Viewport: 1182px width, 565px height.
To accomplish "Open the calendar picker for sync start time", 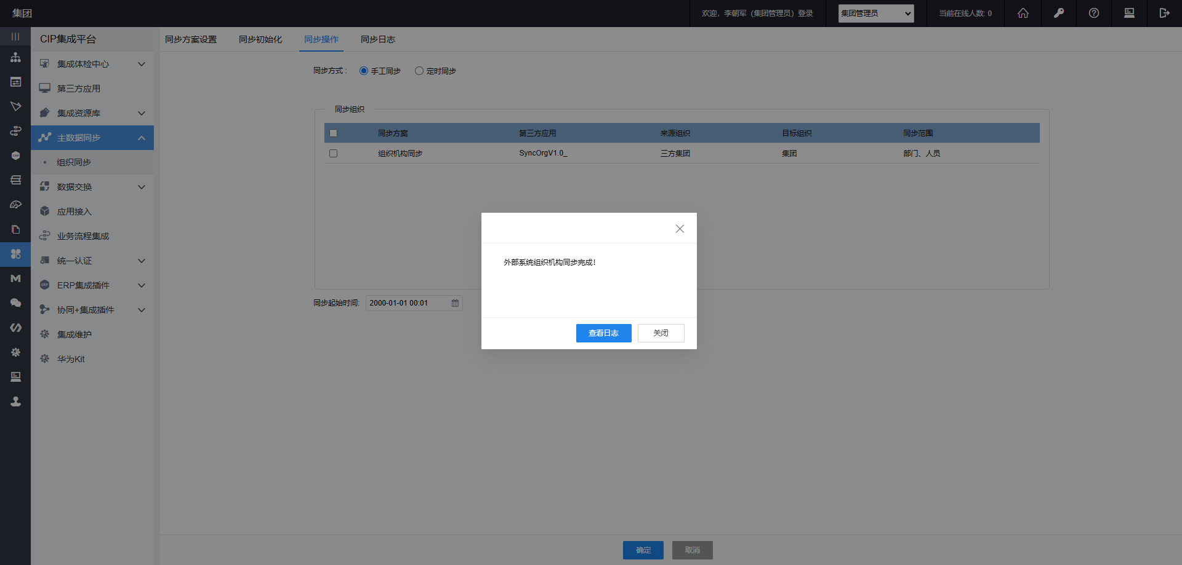I will pos(455,303).
